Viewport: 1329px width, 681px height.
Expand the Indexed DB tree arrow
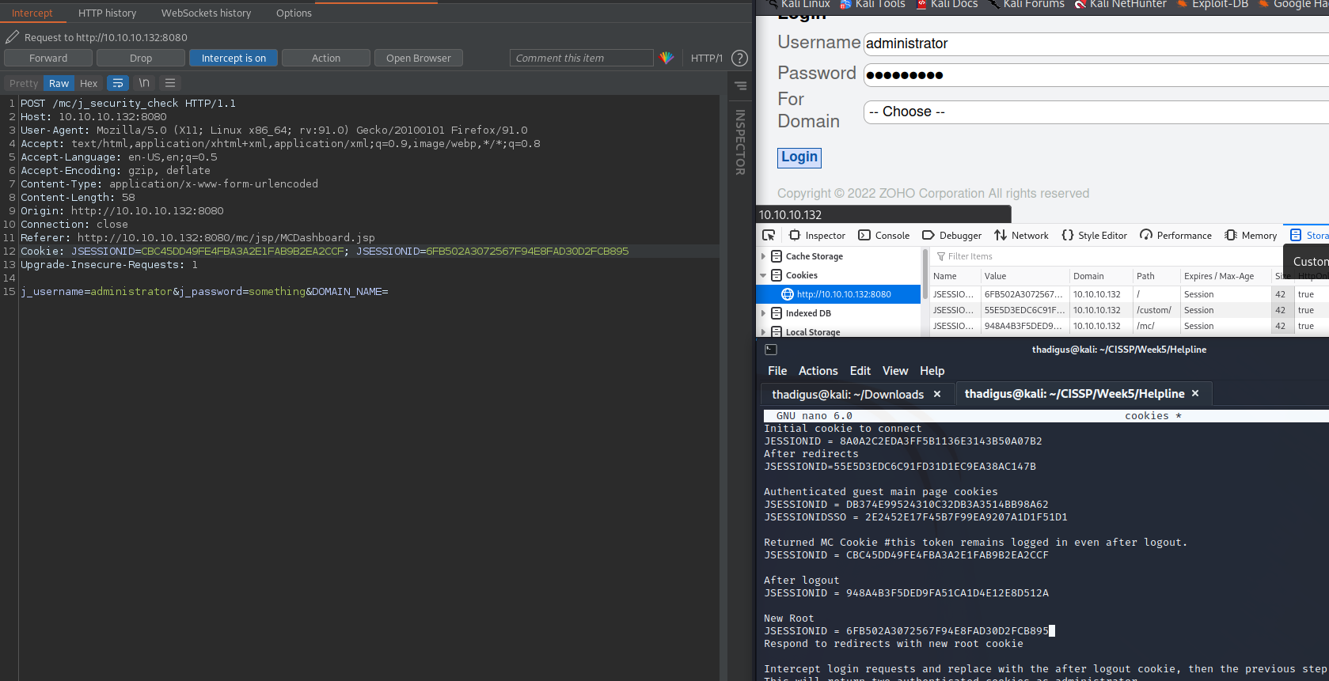tap(763, 313)
